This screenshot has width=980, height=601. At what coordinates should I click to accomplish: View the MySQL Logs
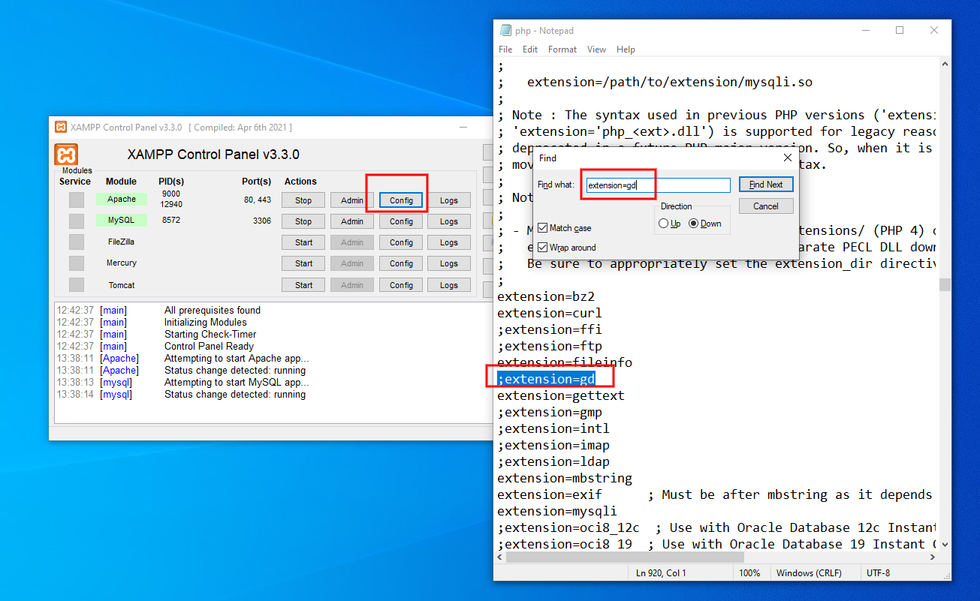point(449,221)
